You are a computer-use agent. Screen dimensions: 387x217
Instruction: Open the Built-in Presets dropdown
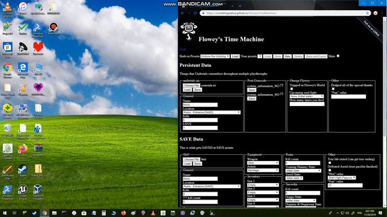pos(215,56)
